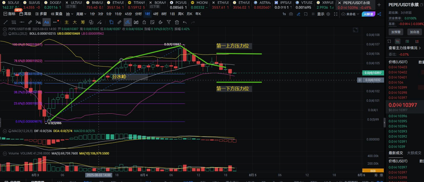
Task: Switch order book to combined view
Action: click(x=397, y=41)
